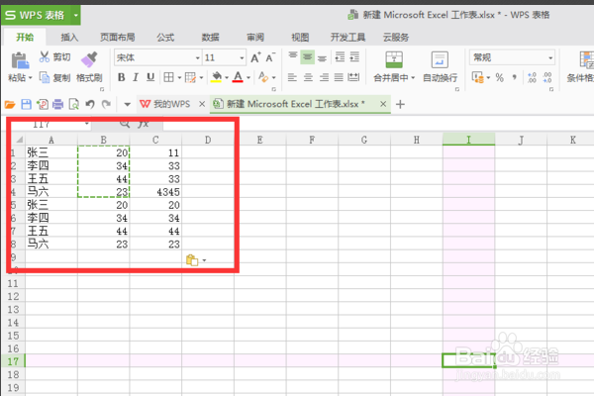Set vertical bottom alignment
The width and height of the screenshot is (594, 396).
[322, 57]
